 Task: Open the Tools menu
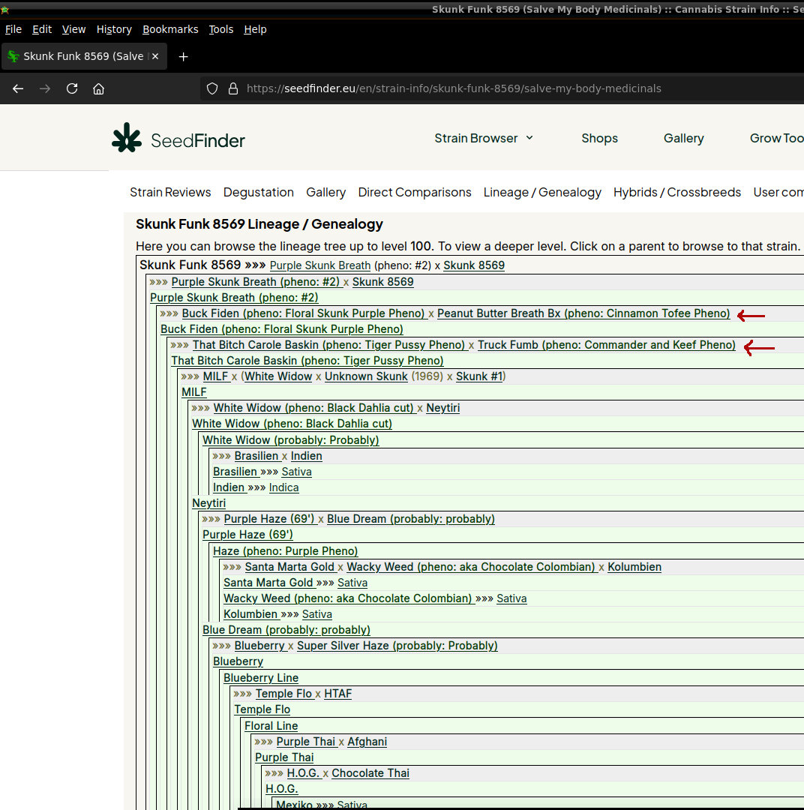[x=221, y=29]
